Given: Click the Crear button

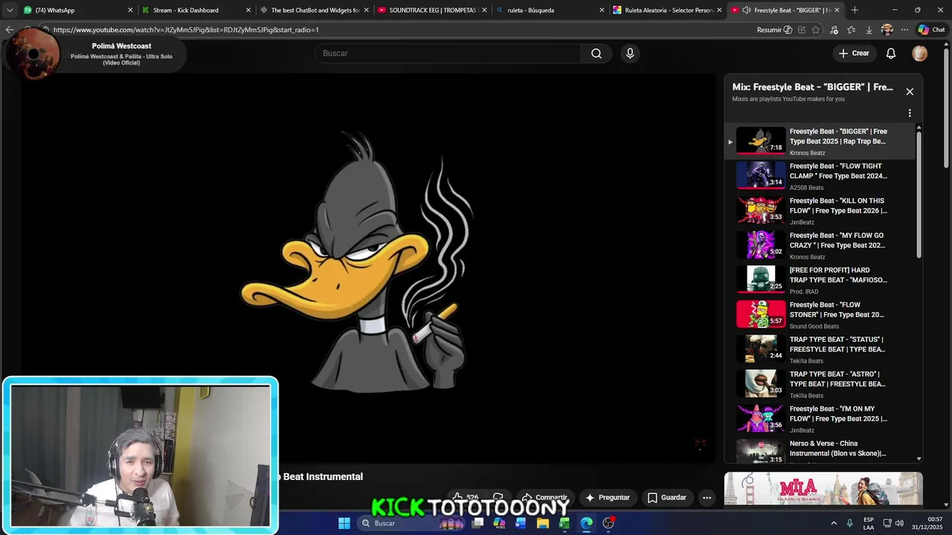Looking at the screenshot, I should pyautogui.click(x=854, y=53).
